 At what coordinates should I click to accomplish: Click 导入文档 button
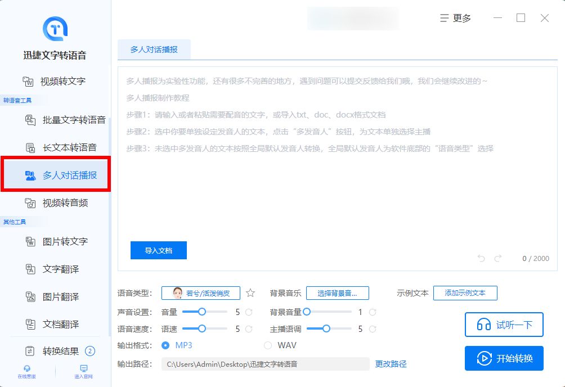click(x=159, y=250)
